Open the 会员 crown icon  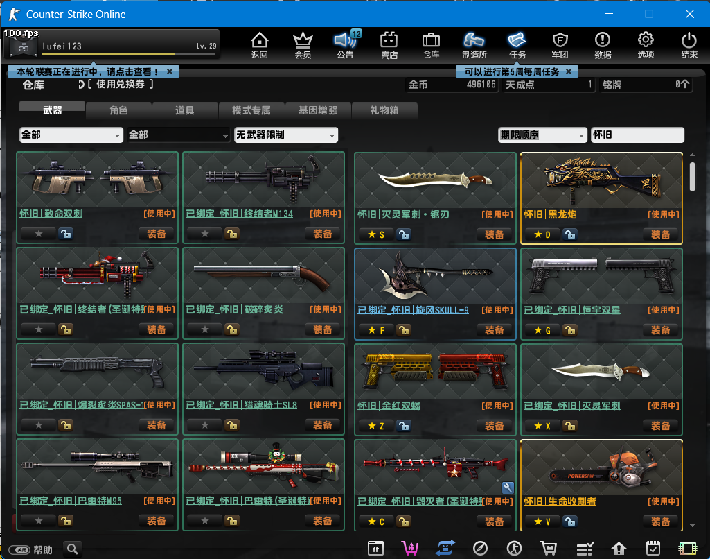coord(303,45)
